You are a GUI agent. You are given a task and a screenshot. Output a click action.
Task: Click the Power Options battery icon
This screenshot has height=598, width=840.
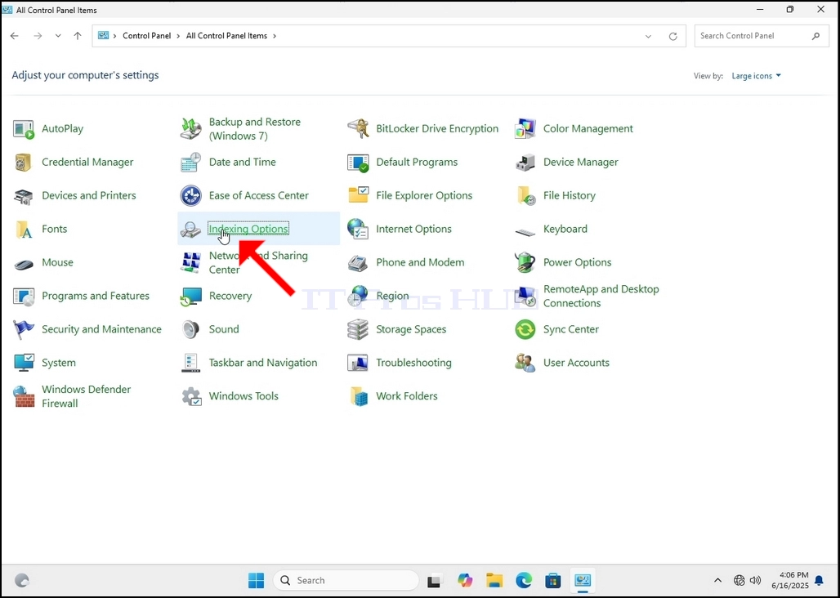click(525, 263)
